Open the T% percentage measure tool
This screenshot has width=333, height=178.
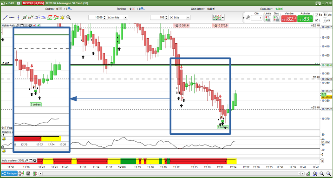coord(43,17)
